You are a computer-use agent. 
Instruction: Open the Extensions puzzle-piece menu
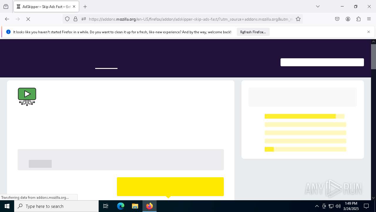point(358,19)
